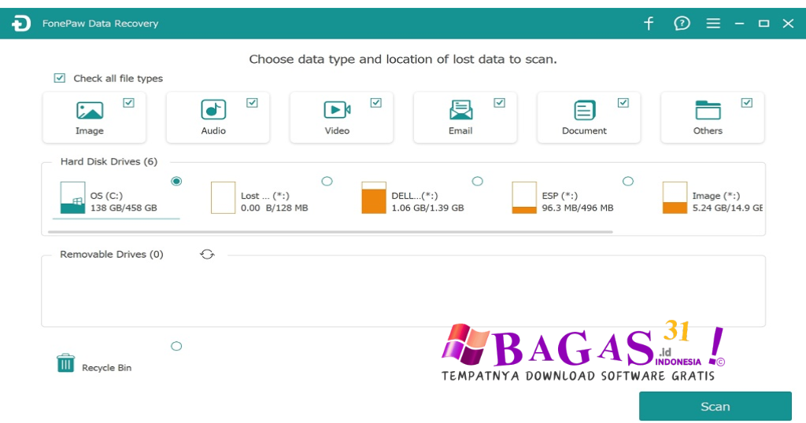This screenshot has height=423, width=806.
Task: Select the DELL partition radio button
Action: click(x=478, y=181)
